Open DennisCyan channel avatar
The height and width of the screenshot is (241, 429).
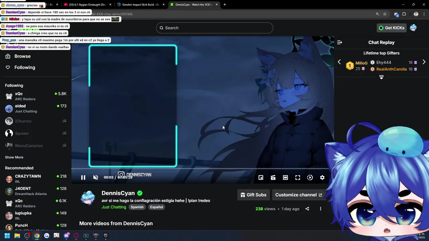(x=88, y=198)
